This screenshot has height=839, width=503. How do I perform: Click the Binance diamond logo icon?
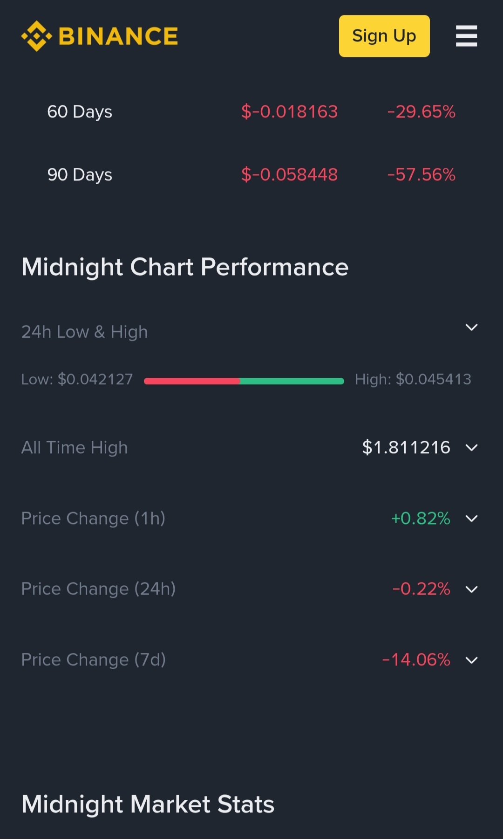pos(36,36)
